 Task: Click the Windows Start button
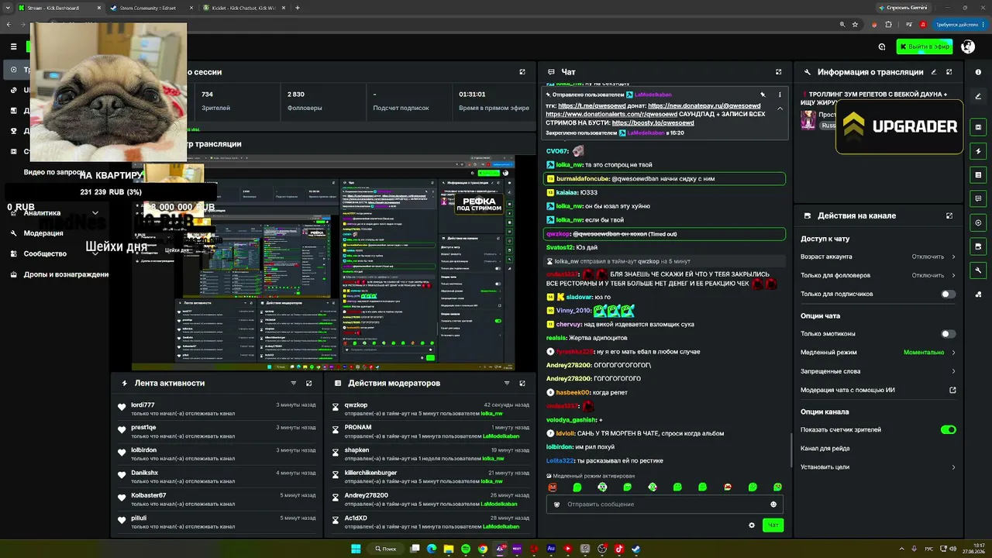coord(356,549)
